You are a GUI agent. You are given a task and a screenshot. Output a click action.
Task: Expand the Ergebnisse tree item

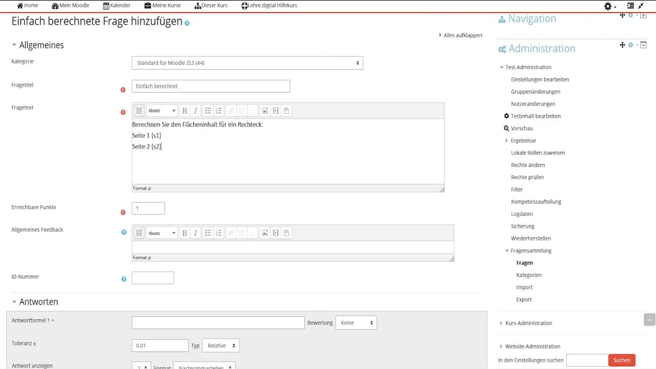(x=506, y=140)
